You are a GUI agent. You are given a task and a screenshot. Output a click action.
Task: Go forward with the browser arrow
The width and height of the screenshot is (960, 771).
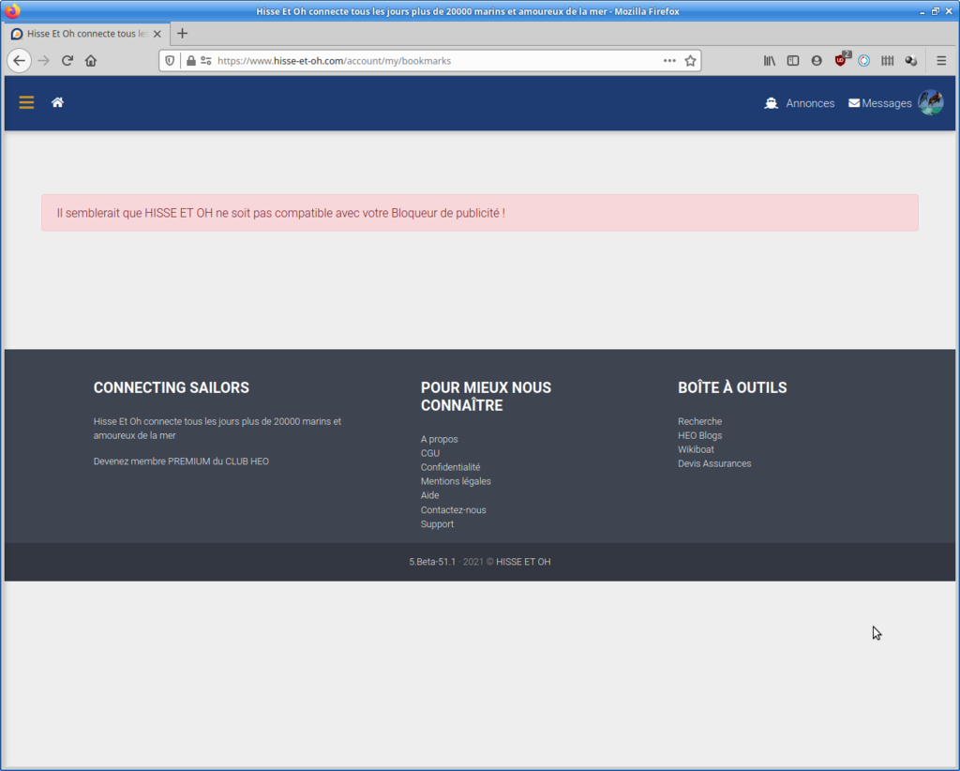(43, 61)
